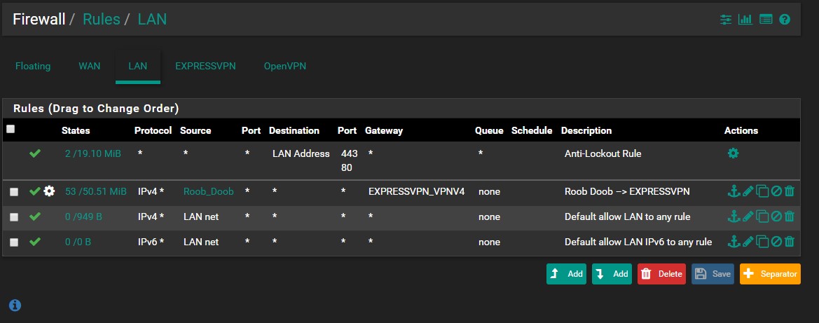Click the EXPRESSVPN_VPNV4 gateway cell
Viewport: 819px width, 323px height.
(x=416, y=191)
